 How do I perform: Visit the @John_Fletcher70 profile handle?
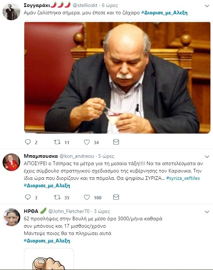[x=69, y=211]
